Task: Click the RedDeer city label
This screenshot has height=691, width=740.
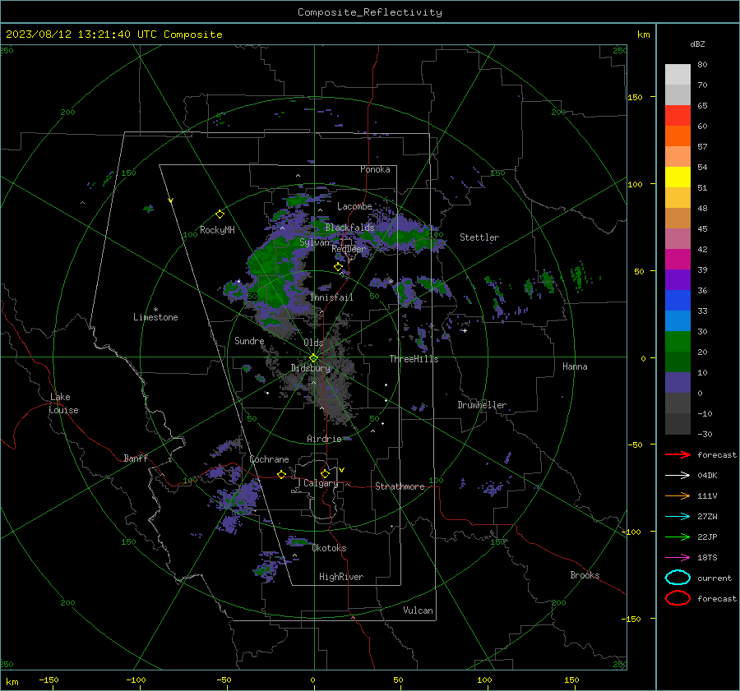Action: click(x=349, y=249)
